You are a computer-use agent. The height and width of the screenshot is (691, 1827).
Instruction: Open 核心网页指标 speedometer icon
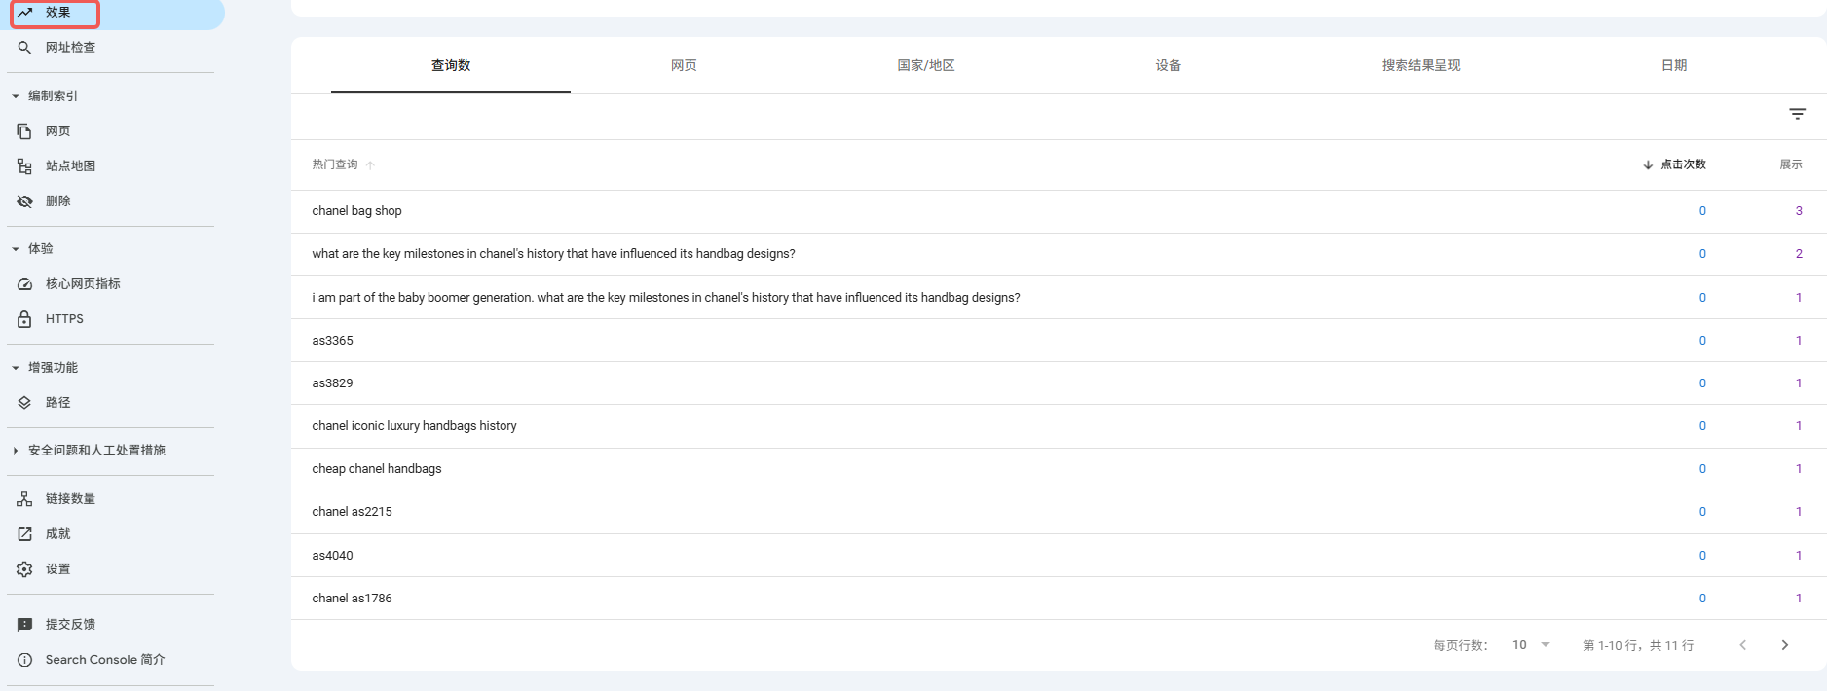click(24, 284)
